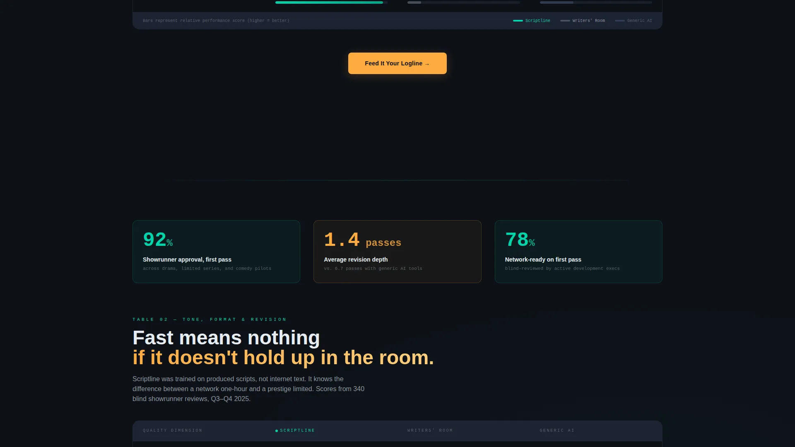
Task: Click the Table 02 Tone, Format & Revision label
Action: click(x=210, y=320)
